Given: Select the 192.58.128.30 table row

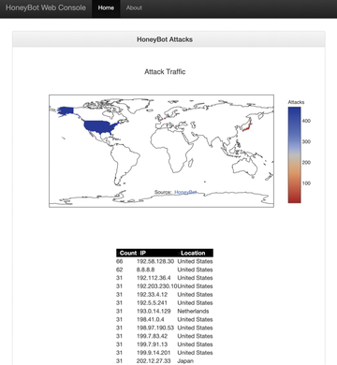Looking at the screenshot, I should click(165, 261).
